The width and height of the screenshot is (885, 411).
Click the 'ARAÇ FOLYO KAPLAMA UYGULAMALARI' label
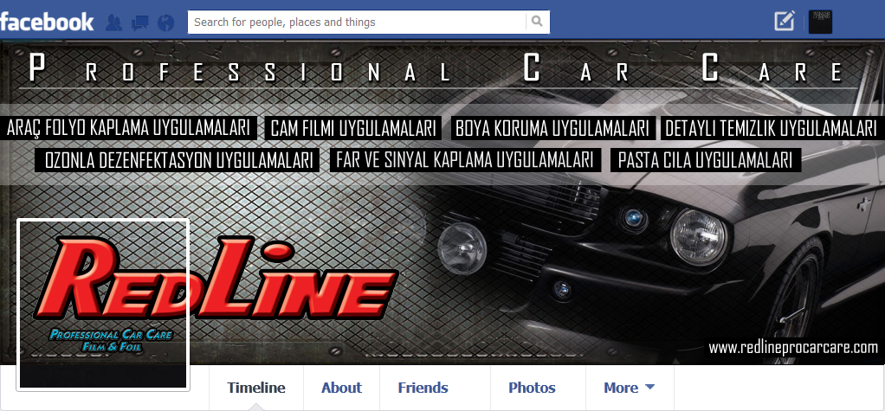click(x=128, y=129)
